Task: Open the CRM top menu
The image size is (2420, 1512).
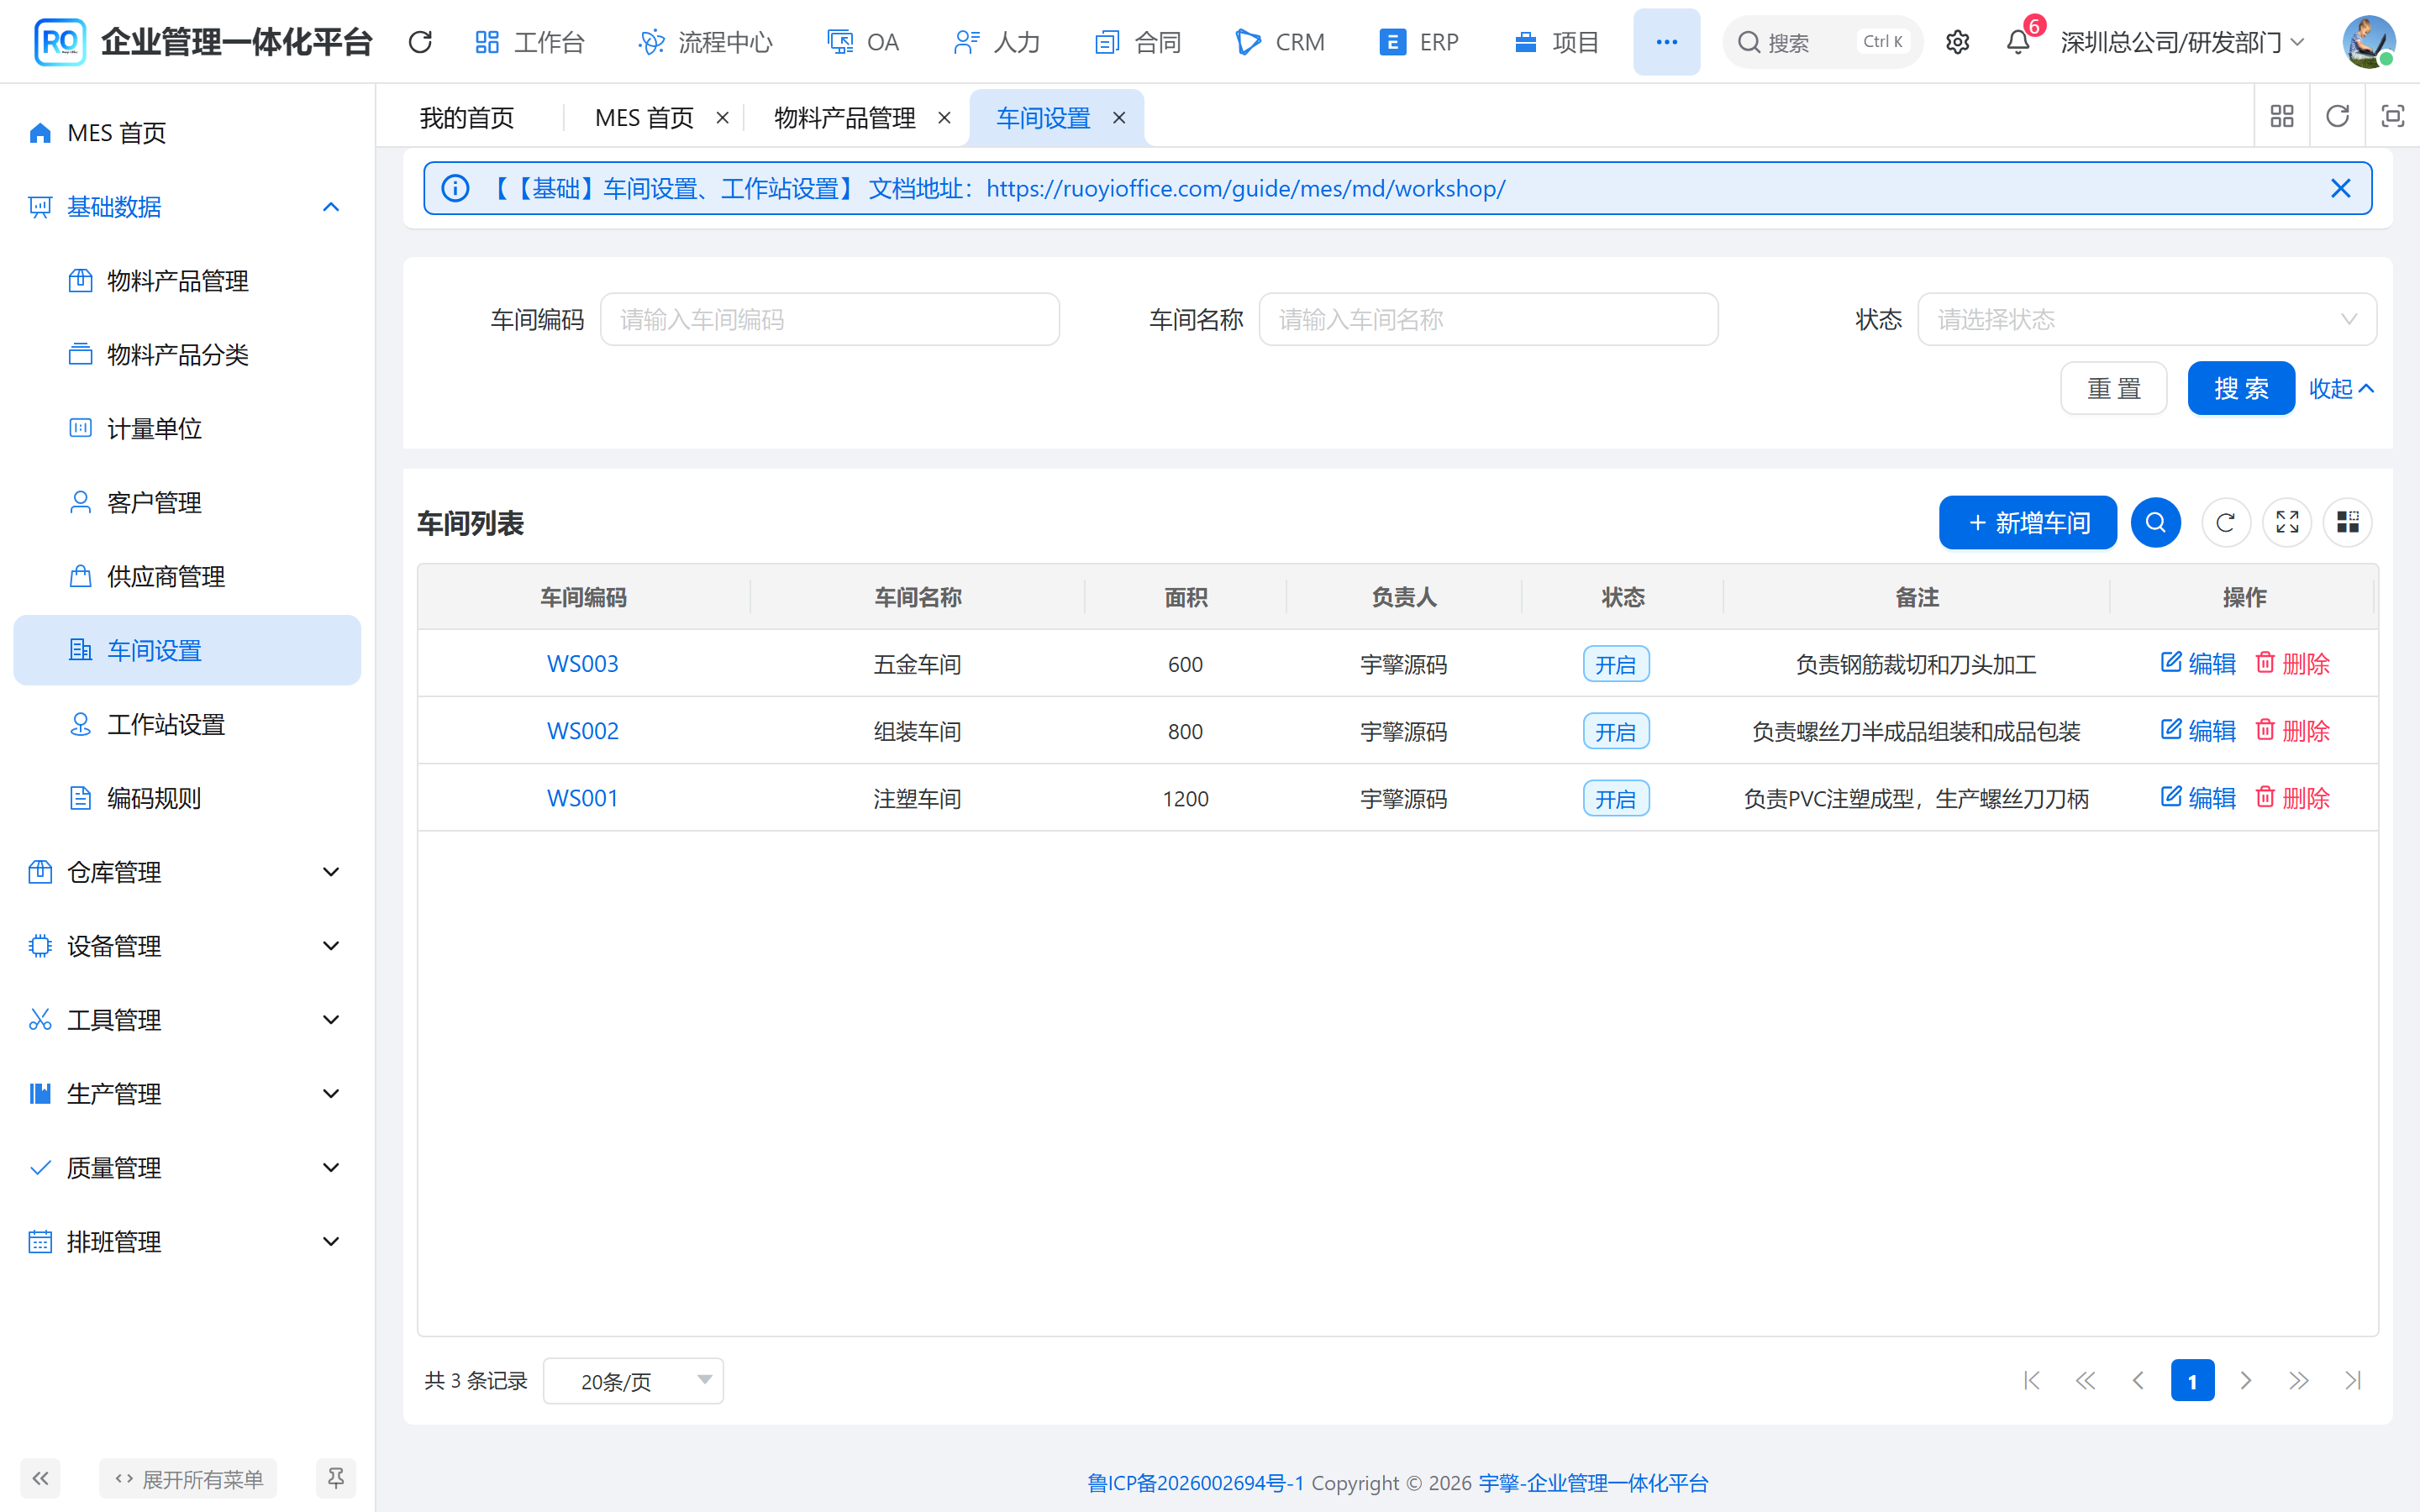Action: point(1280,42)
